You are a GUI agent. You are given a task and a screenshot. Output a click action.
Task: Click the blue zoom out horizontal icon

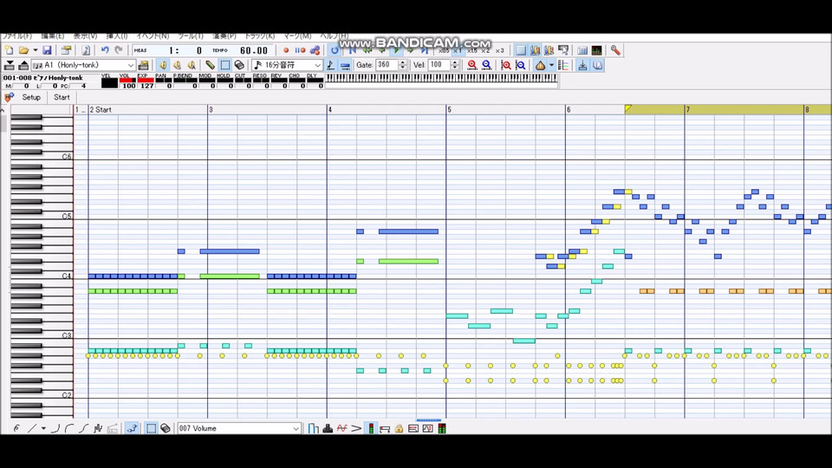coord(486,65)
